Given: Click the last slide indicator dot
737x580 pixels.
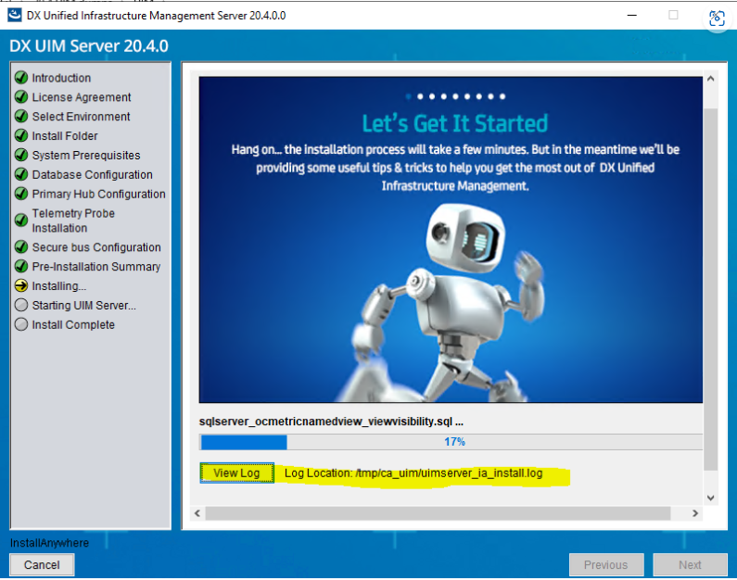Looking at the screenshot, I should point(502,96).
